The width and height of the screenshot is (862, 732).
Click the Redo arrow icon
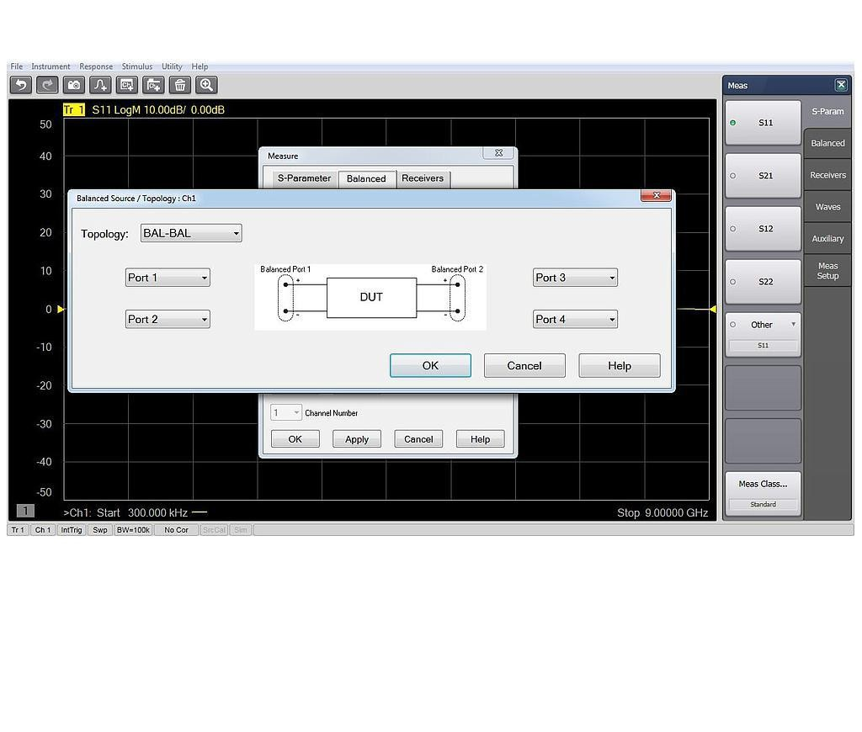pos(47,84)
